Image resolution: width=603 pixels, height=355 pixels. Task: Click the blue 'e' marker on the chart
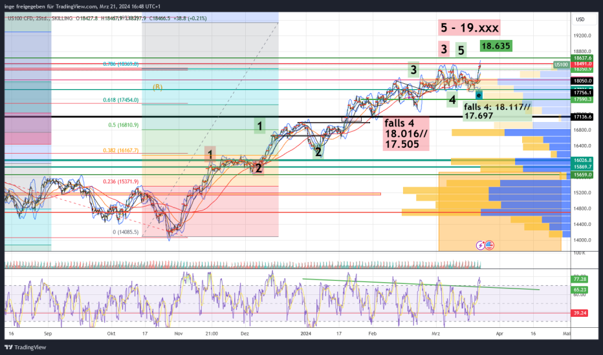(x=478, y=95)
